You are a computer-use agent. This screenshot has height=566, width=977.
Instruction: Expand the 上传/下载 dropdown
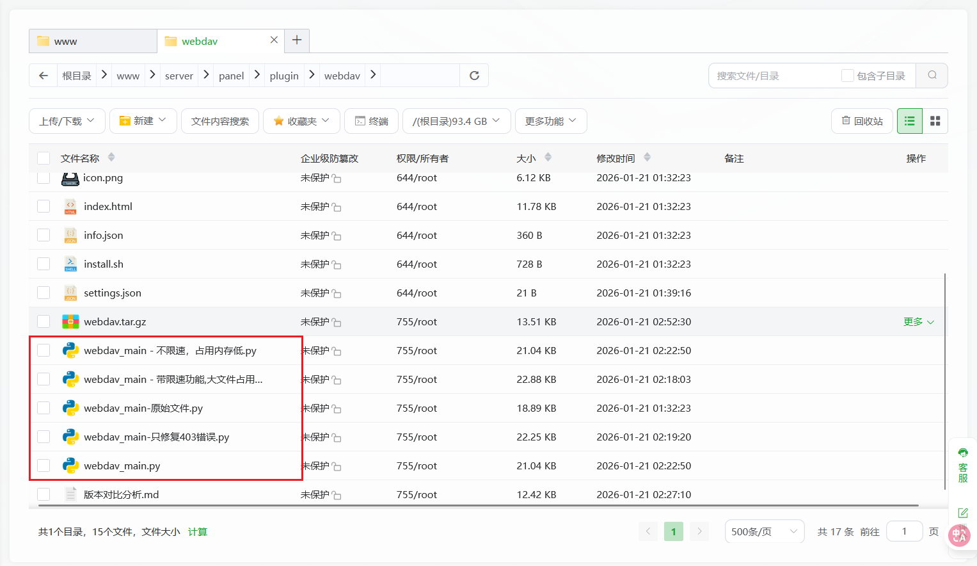pos(67,121)
